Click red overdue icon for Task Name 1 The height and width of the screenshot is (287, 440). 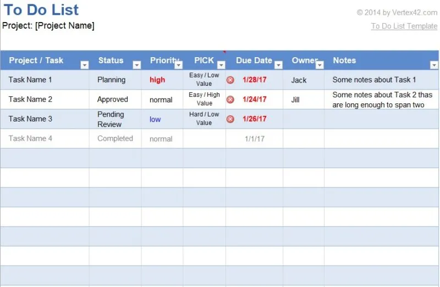point(230,80)
